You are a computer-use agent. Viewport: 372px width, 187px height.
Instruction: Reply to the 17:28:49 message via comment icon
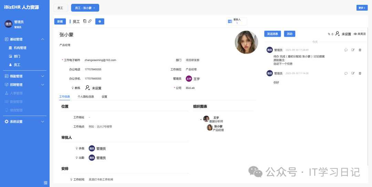tap(346, 50)
